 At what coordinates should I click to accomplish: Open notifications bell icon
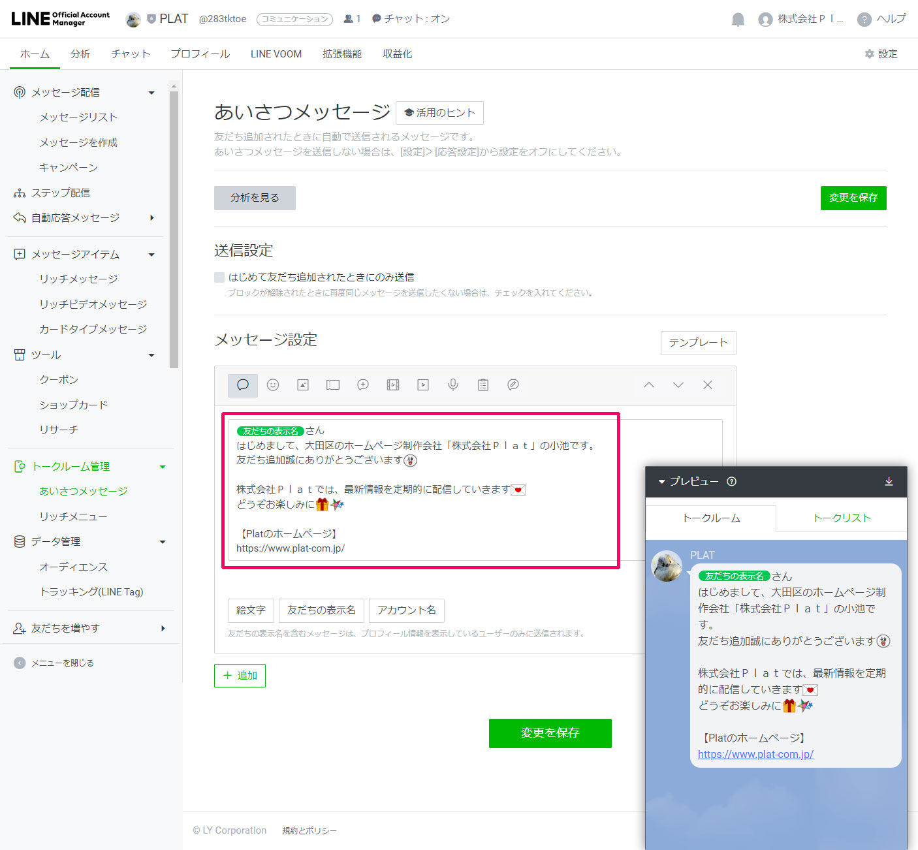coord(738,20)
